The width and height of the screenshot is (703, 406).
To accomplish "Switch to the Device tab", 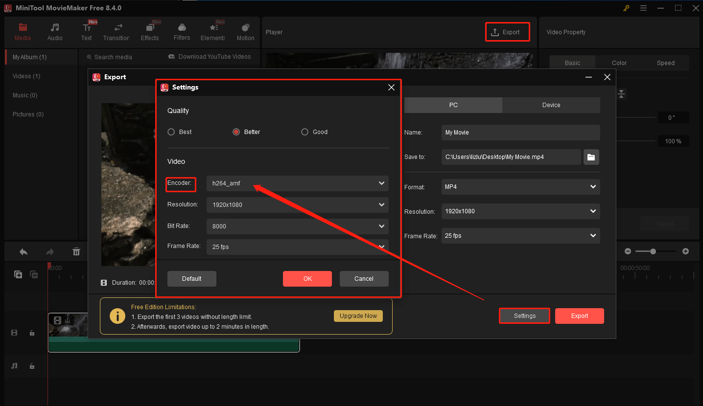I will [551, 105].
